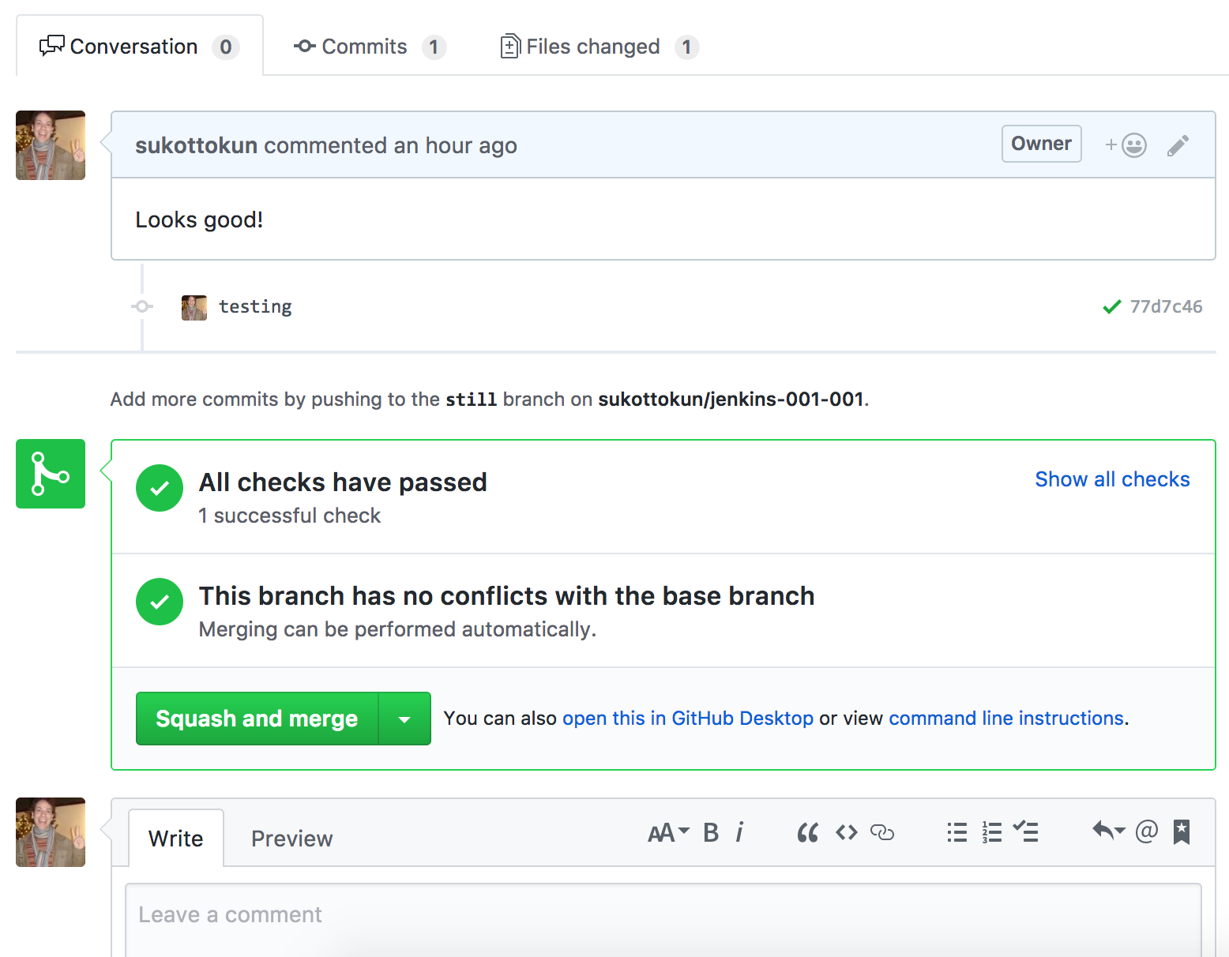
Task: Open the saved replies dropdown
Action: point(1108,831)
